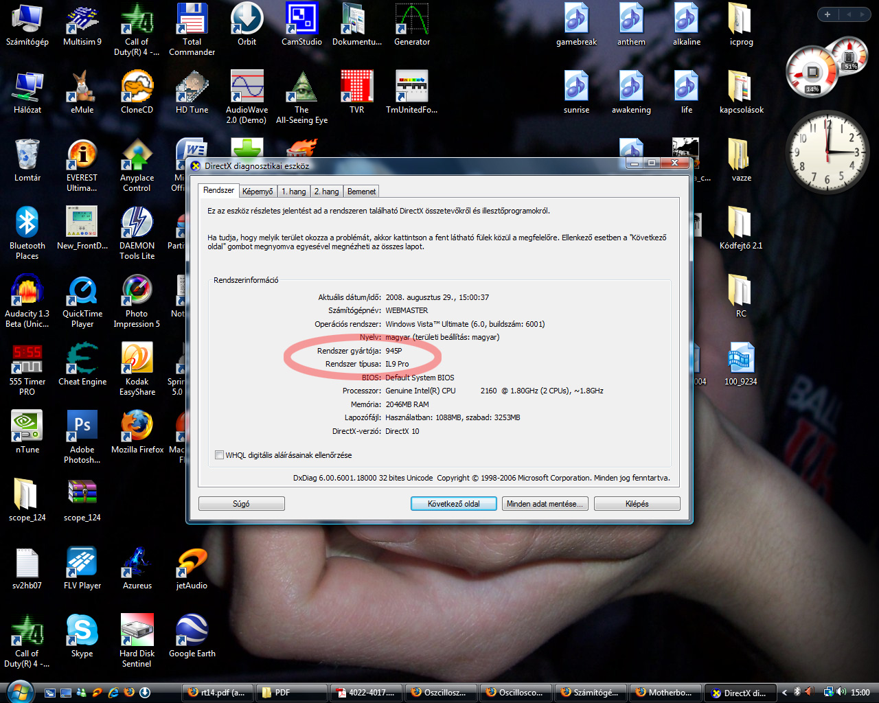Viewport: 879px width, 703px height.
Task: Open the AudioWave 2.0 (Demo) icon
Action: 247,97
